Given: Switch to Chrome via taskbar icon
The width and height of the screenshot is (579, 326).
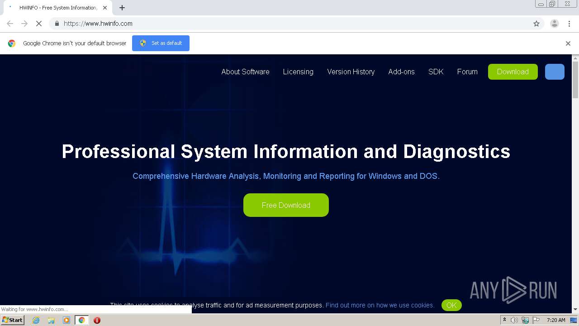Looking at the screenshot, I should pos(81,320).
